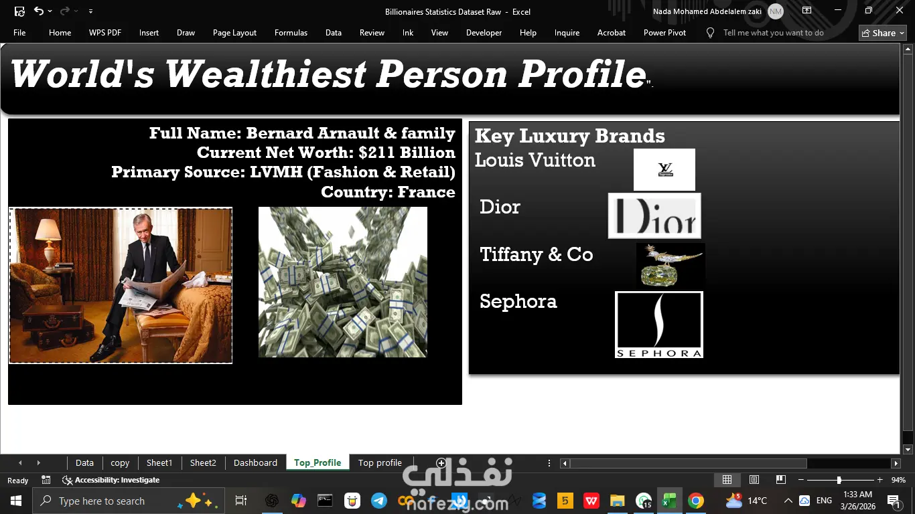Click the vertical scrollbar up arrow
915x514 pixels.
tap(908, 49)
